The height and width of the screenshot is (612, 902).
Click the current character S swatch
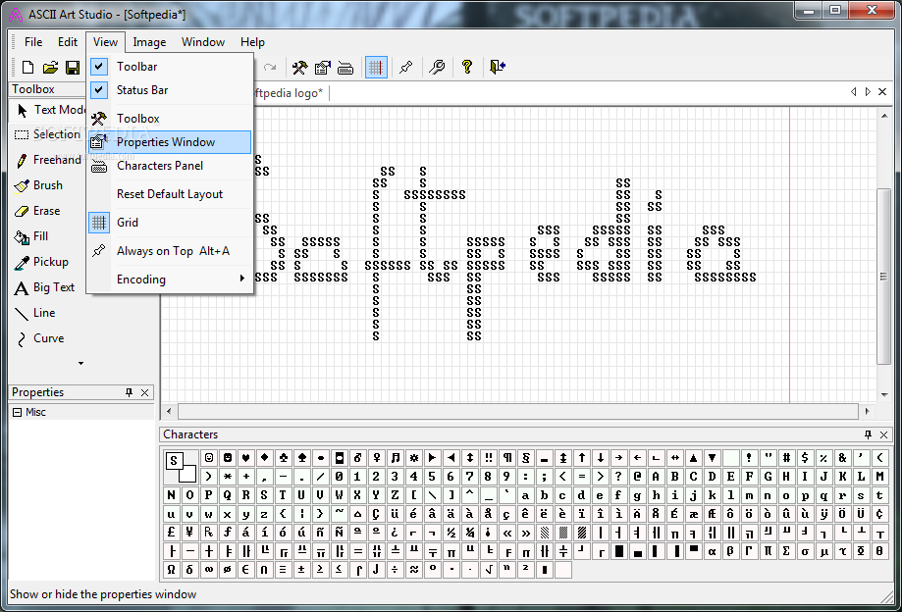click(x=175, y=461)
